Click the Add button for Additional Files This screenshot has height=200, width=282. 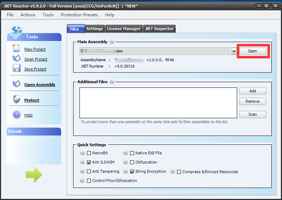click(x=253, y=91)
